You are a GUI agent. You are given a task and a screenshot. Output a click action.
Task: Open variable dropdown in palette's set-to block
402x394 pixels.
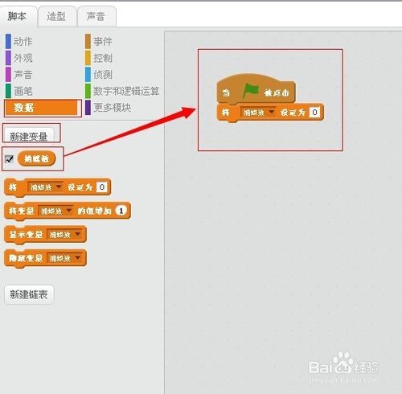(x=45, y=187)
